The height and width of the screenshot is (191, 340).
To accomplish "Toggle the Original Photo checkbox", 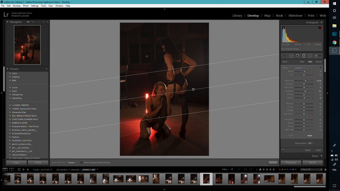I will (283, 49).
